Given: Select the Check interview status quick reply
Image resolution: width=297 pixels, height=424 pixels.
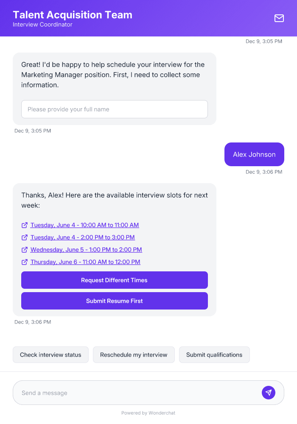Looking at the screenshot, I should tap(50, 354).
